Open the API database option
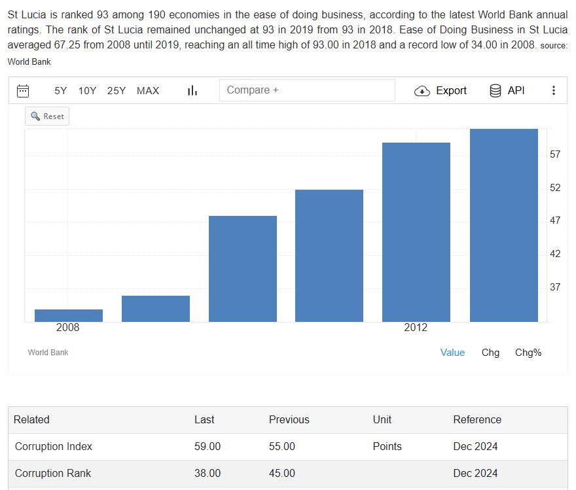Screen dimensions: 576x490 (507, 90)
